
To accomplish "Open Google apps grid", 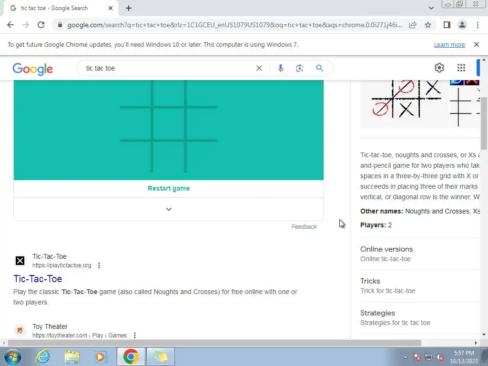I will tap(461, 68).
